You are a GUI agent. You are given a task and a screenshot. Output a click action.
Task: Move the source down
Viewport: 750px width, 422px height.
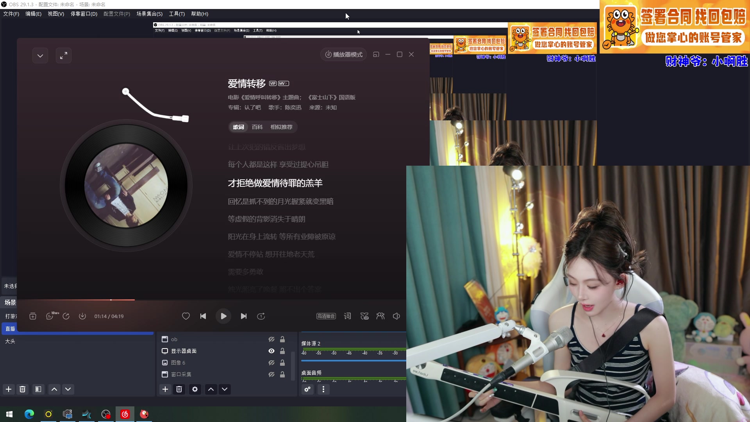coord(225,389)
